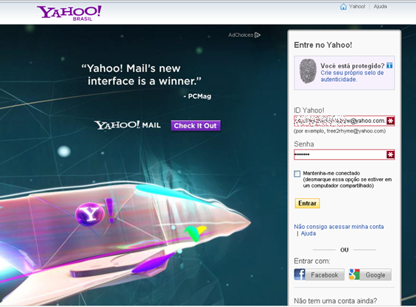Sign in with the Facebook icon button
Image resolution: width=416 pixels, height=307 pixels.
319,275
